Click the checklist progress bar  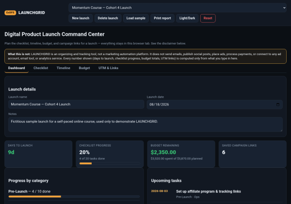(110, 163)
